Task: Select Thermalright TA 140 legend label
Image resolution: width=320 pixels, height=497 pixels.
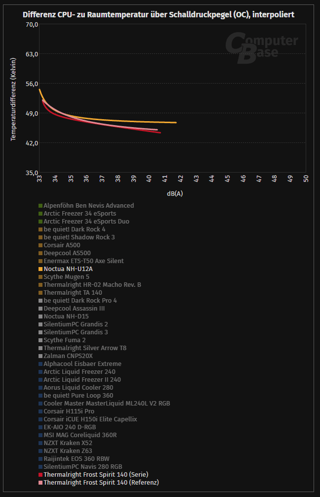Action: coord(73,293)
